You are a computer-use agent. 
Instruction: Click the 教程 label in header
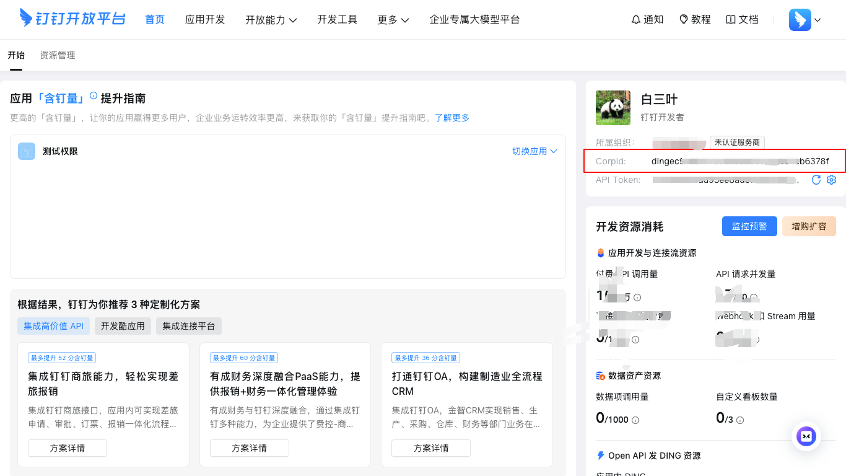[701, 20]
